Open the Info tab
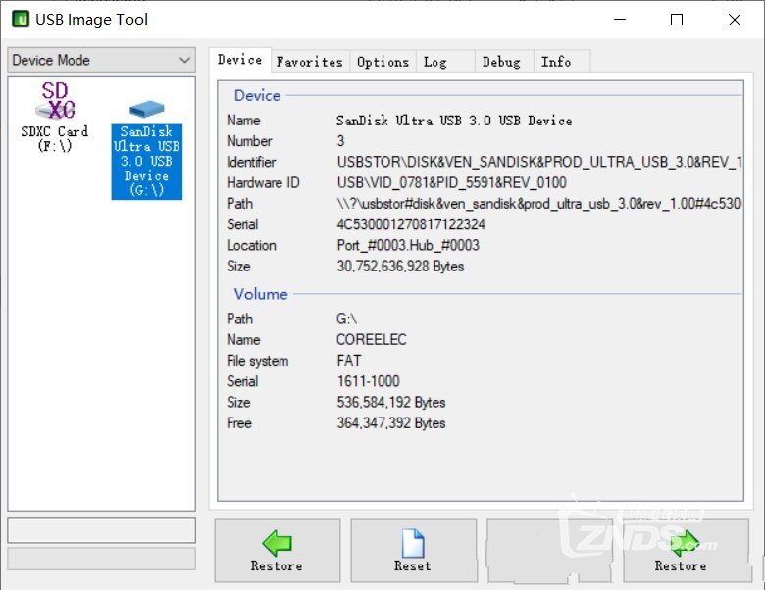The width and height of the screenshot is (765, 590). click(x=562, y=62)
